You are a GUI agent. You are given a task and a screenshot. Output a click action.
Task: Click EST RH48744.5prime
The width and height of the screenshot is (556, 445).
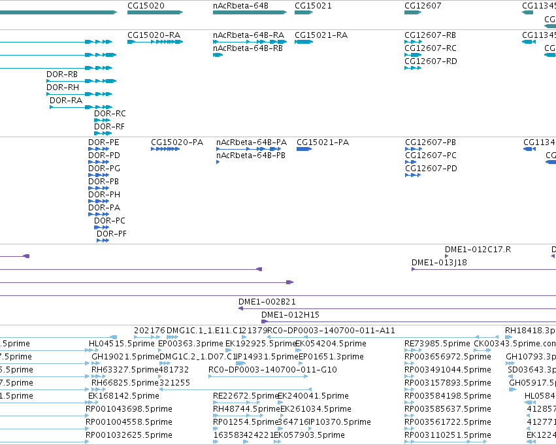(x=246, y=409)
